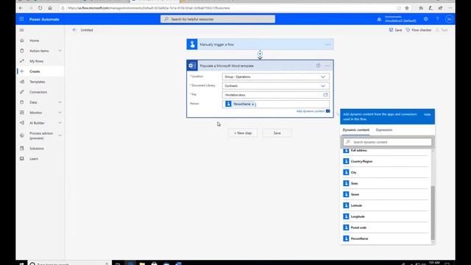Open the help question mark icon

pos(437,19)
